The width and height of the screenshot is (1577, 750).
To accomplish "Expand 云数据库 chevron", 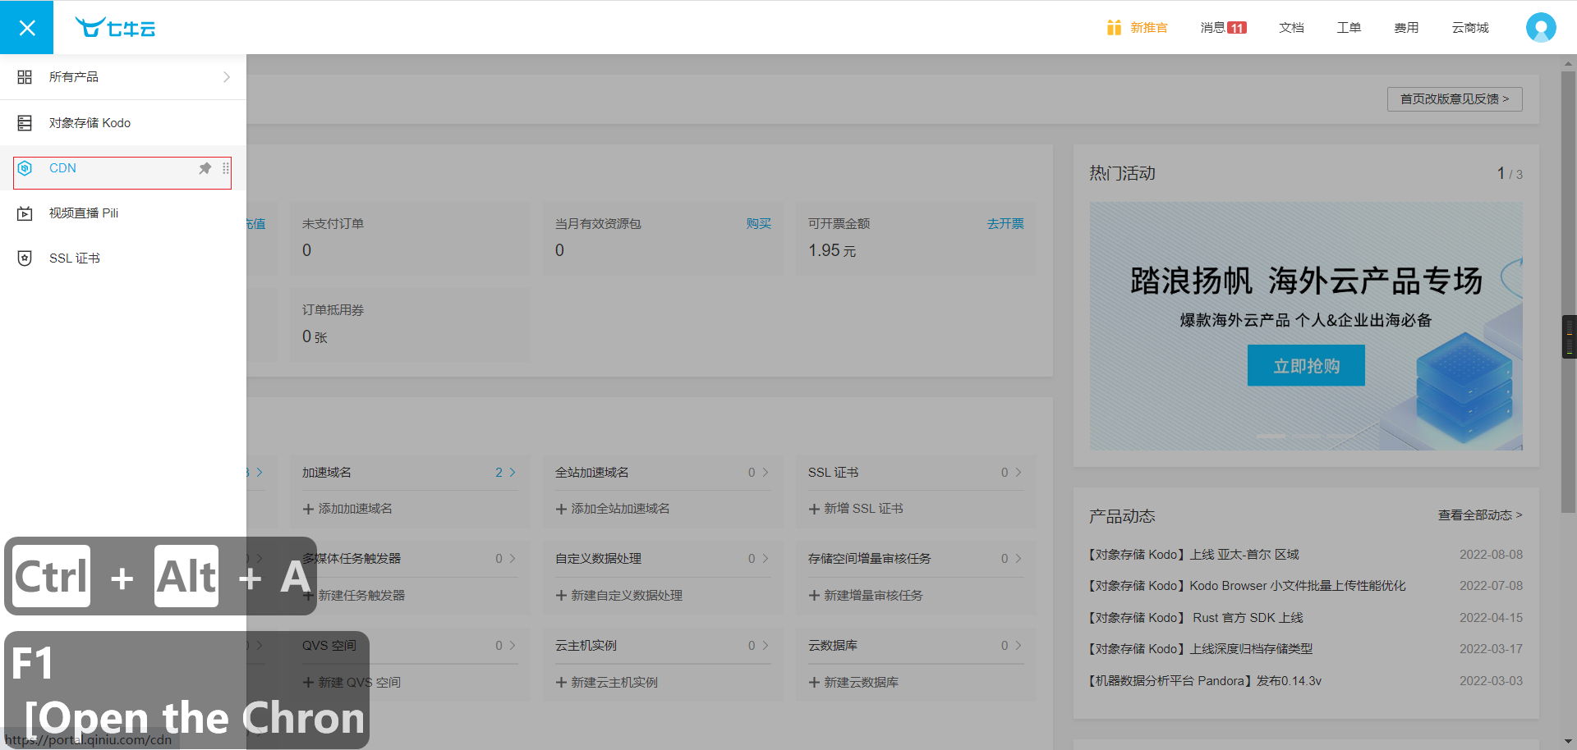I will (1018, 646).
